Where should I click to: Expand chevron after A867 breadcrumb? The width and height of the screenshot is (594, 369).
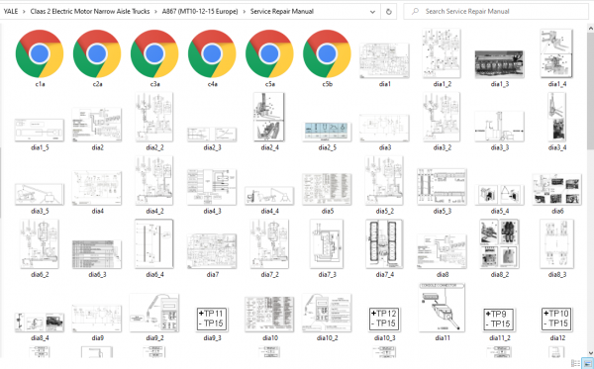[x=244, y=12]
